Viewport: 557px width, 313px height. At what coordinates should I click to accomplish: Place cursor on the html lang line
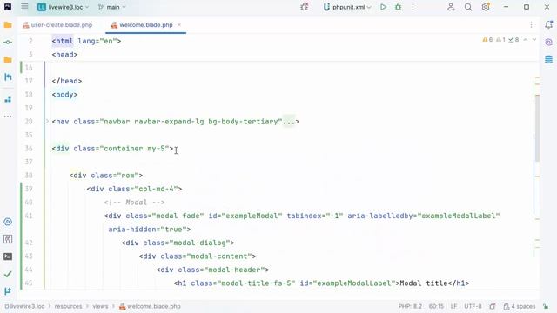(x=86, y=41)
